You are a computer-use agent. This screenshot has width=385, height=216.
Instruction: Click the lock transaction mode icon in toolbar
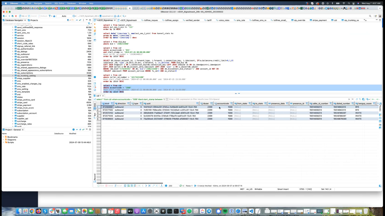54,16
